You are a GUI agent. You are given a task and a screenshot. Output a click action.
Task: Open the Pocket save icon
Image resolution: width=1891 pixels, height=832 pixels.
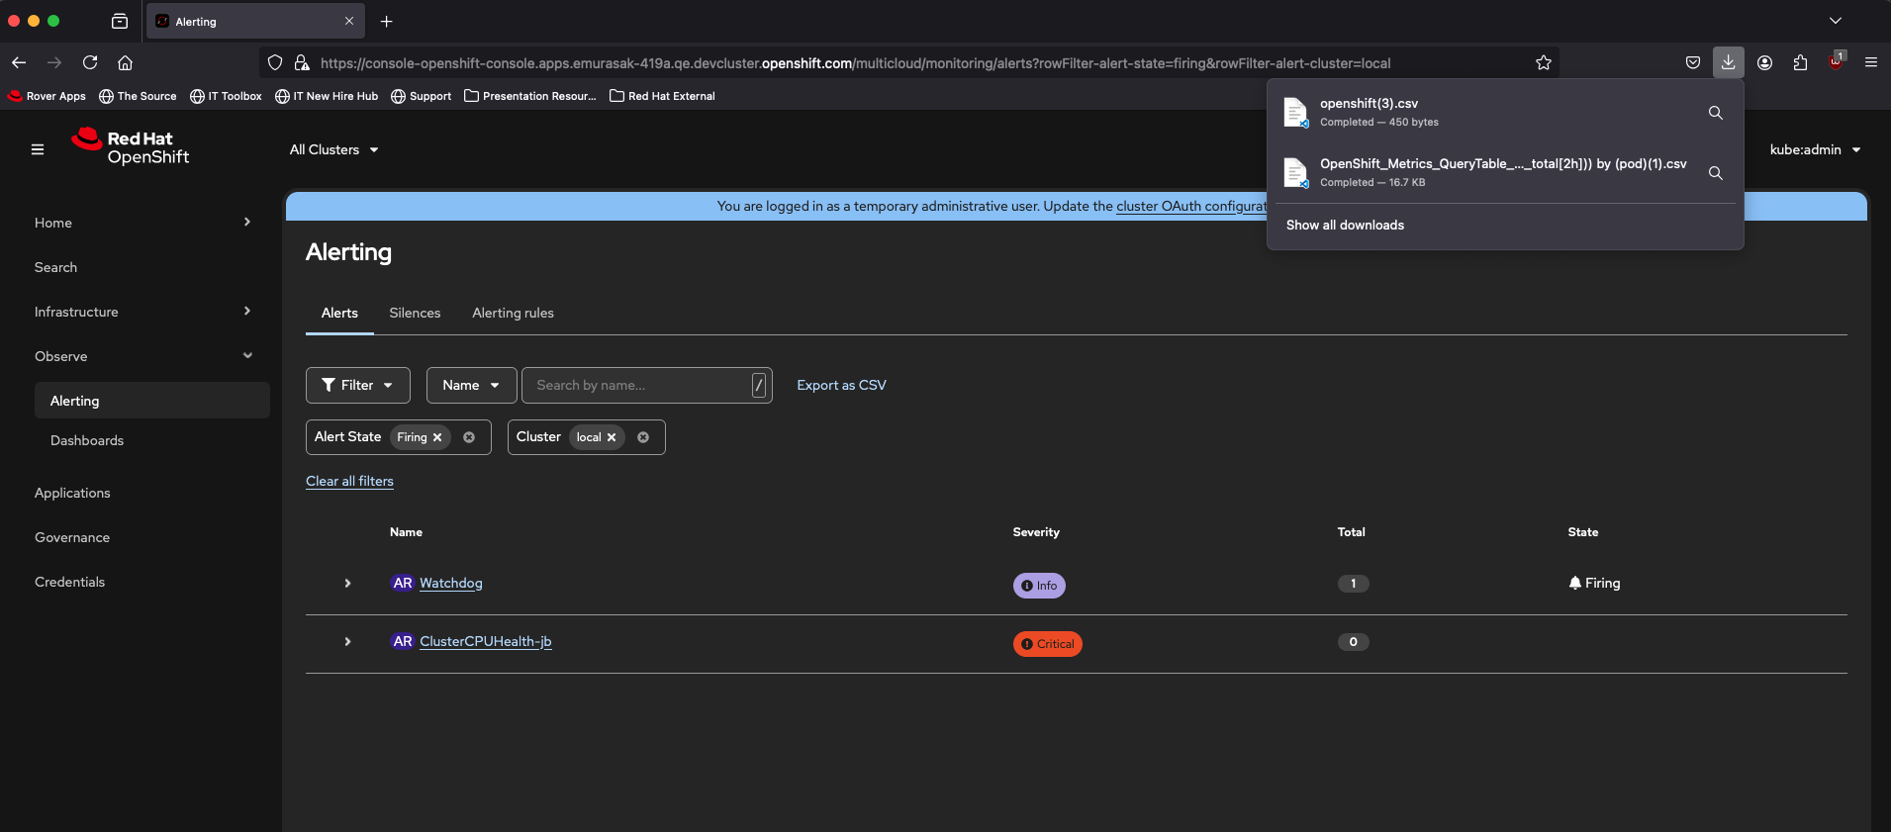[x=1693, y=62]
